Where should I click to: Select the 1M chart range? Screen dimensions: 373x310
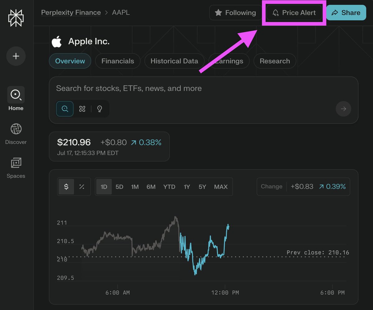pos(135,187)
